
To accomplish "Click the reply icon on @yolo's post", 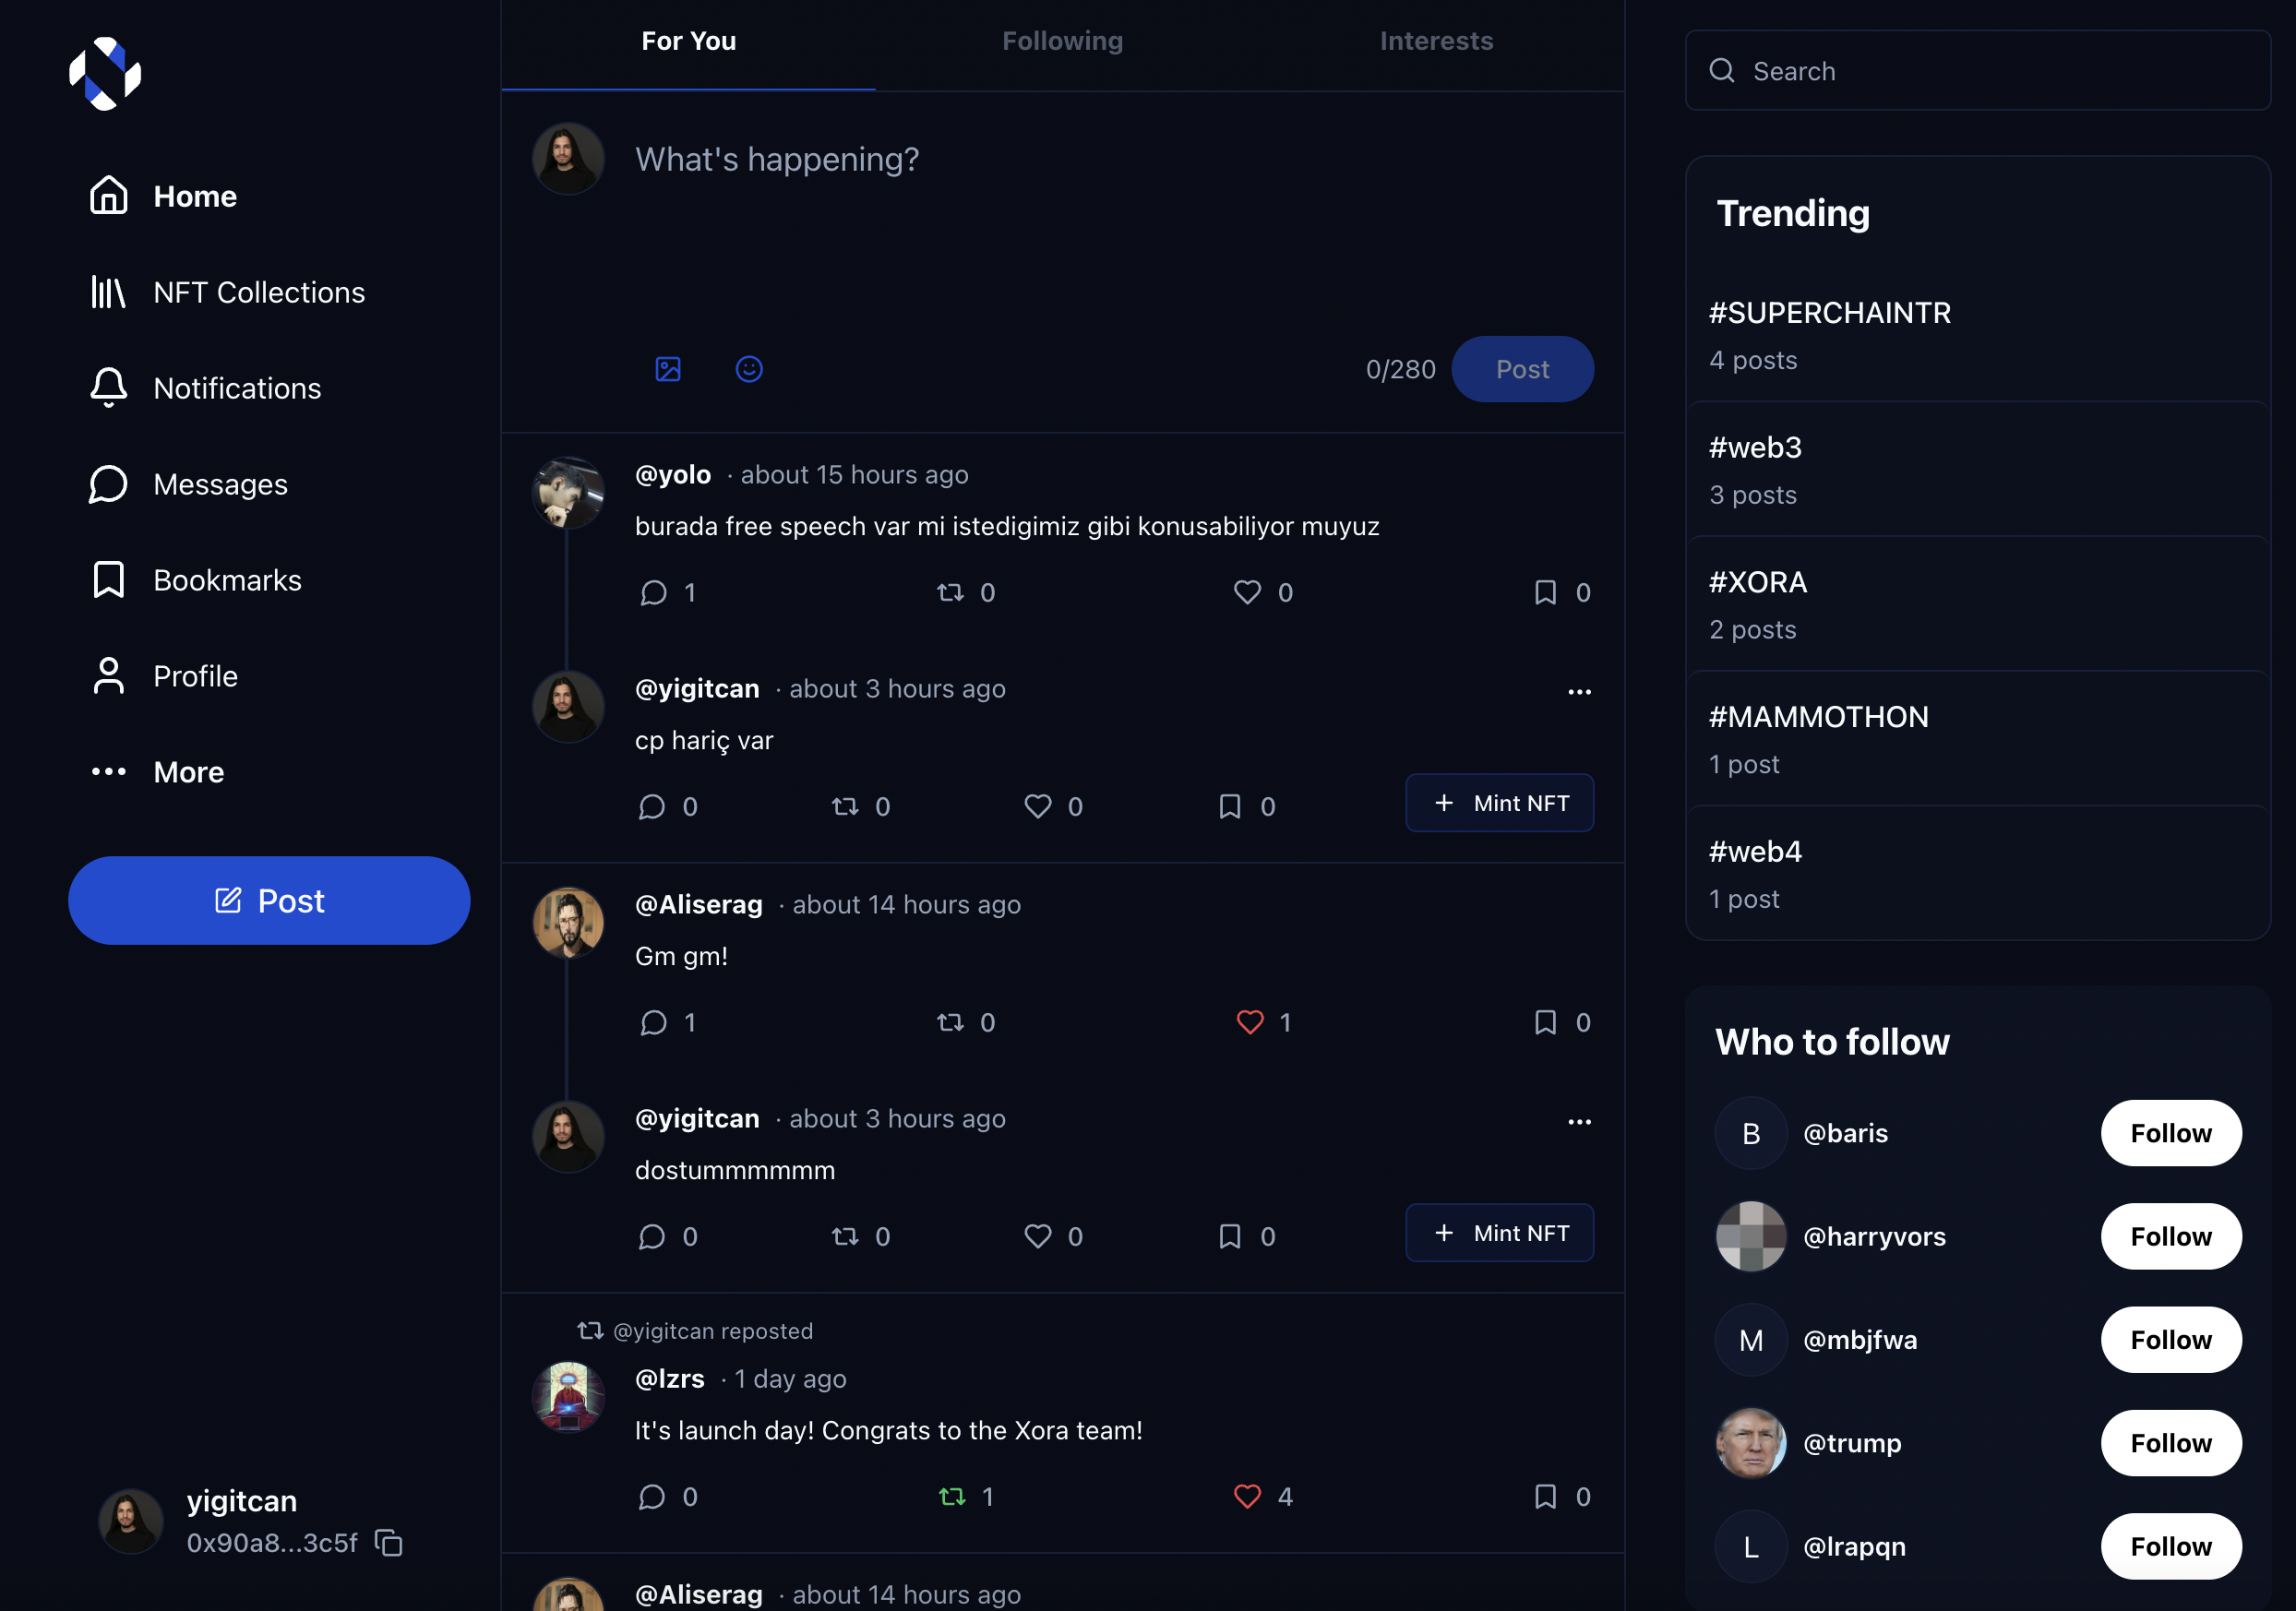I will (653, 593).
